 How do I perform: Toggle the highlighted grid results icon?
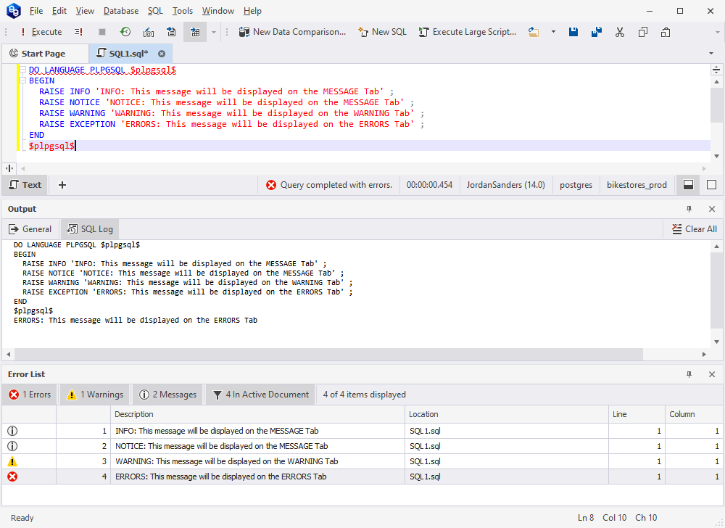click(x=195, y=32)
